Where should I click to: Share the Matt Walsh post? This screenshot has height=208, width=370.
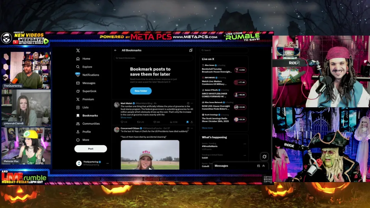point(192,122)
